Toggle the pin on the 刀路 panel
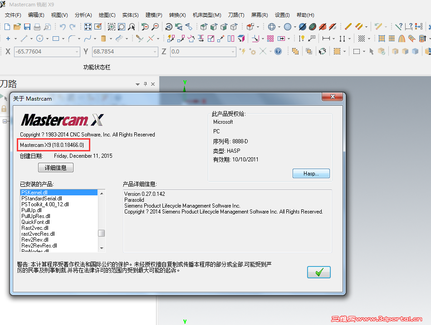Viewport: 431px width, 325px height. [146, 84]
